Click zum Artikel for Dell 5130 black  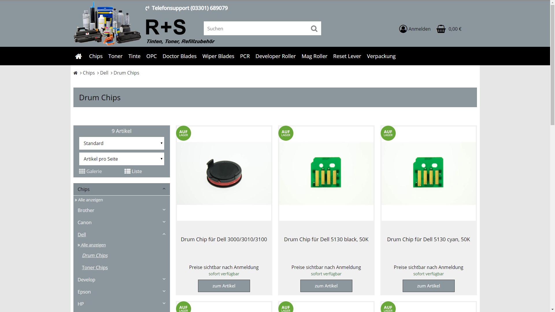pos(326,286)
